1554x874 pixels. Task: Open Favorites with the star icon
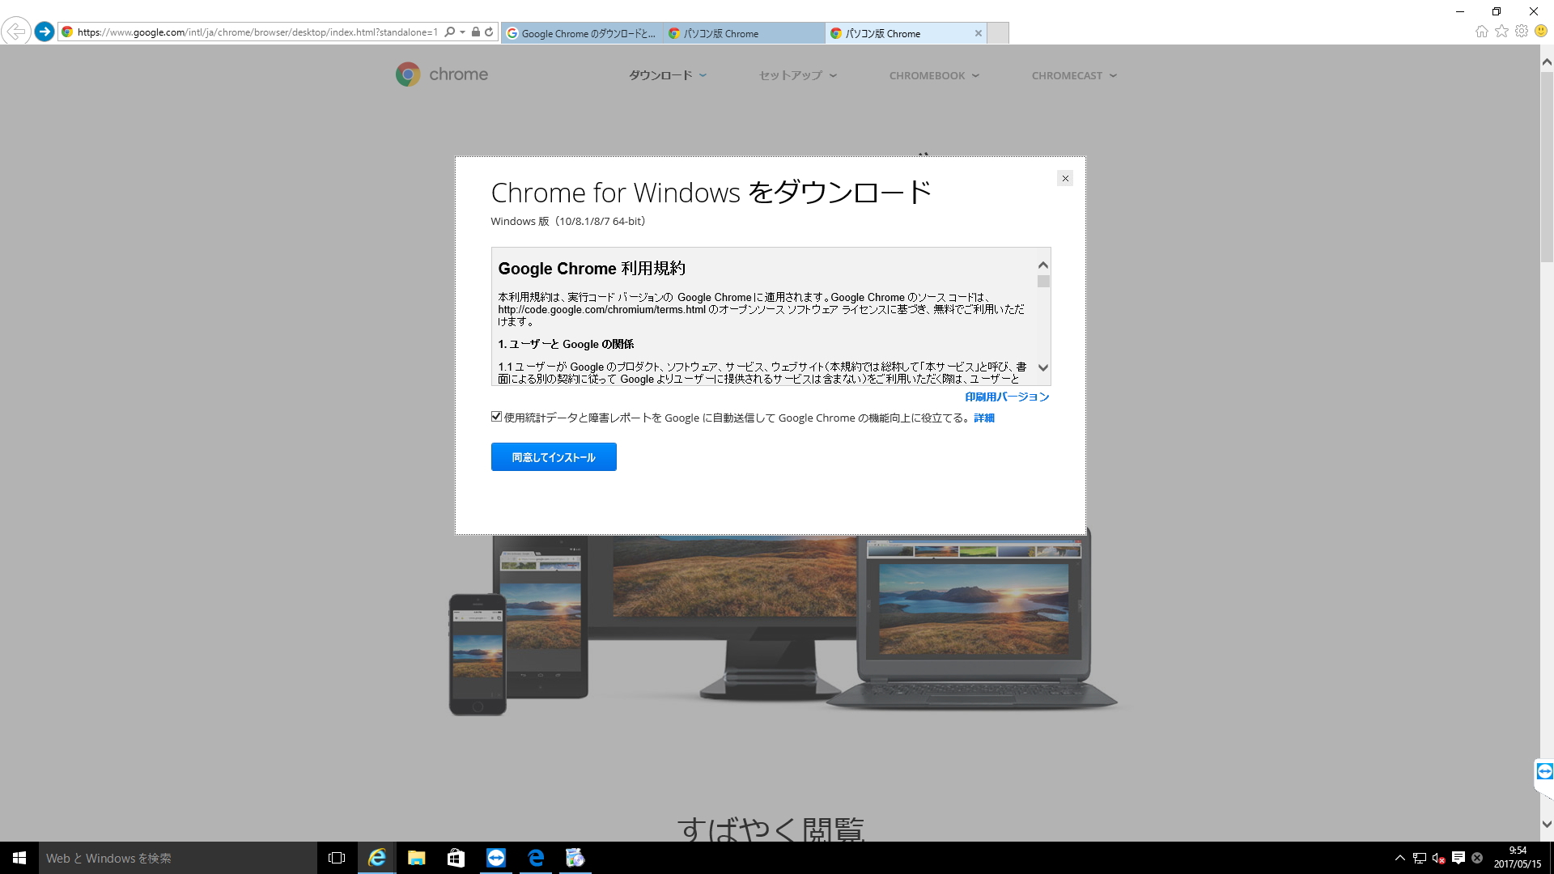[x=1502, y=32]
